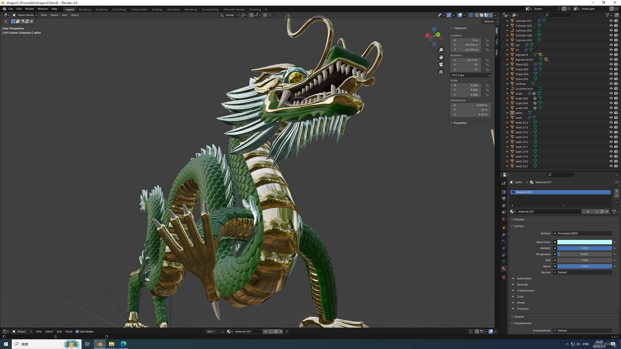The image size is (621, 349).
Task: Open World properties tab
Action: tap(504, 219)
